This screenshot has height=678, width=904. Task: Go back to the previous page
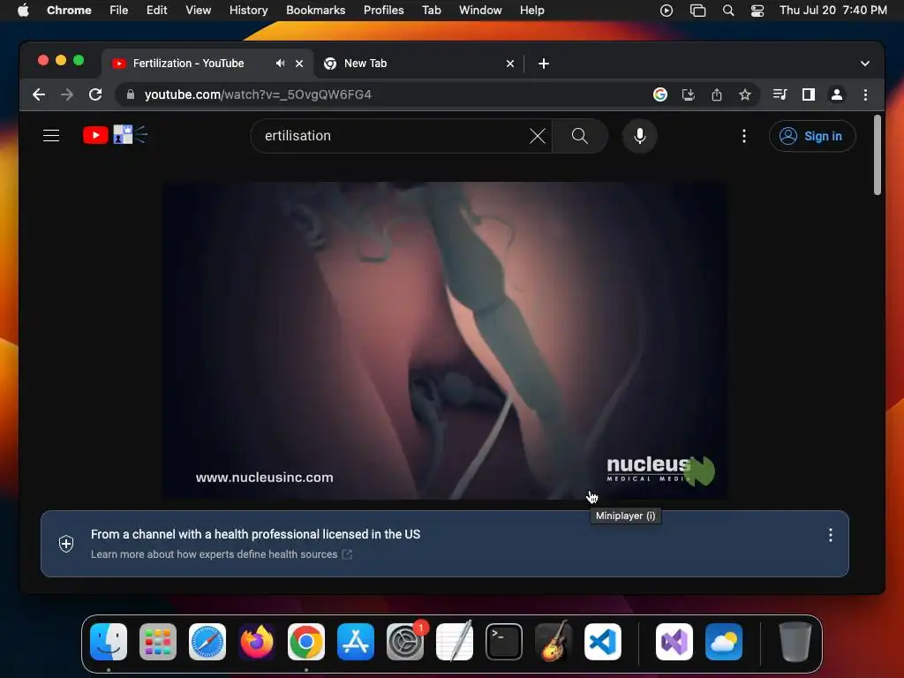(x=39, y=94)
